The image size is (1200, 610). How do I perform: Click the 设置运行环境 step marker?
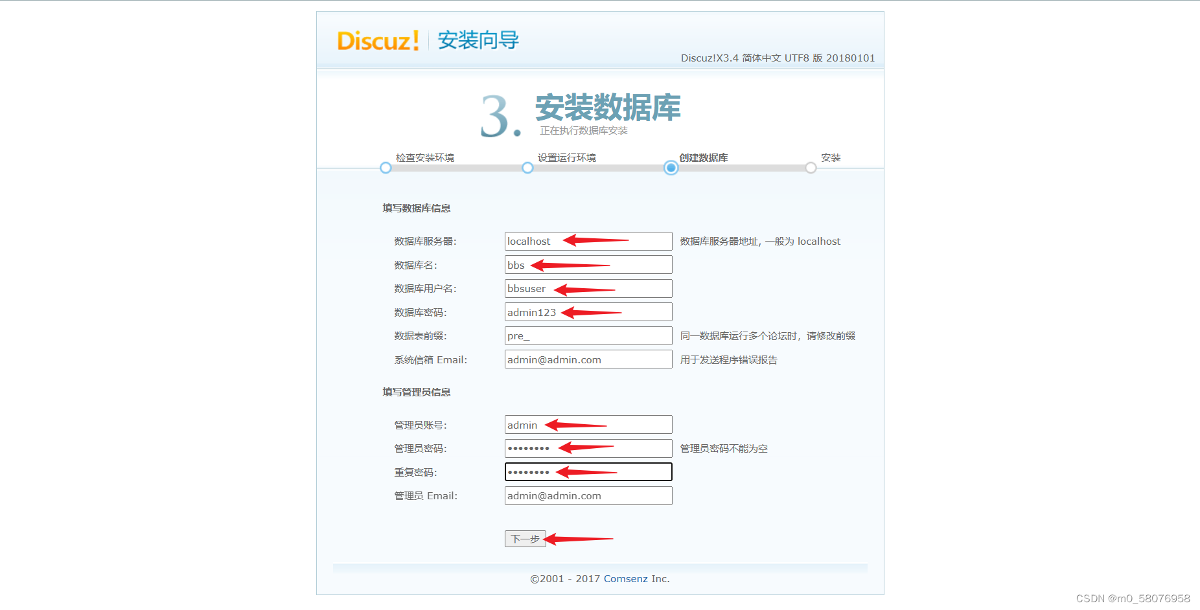[527, 168]
